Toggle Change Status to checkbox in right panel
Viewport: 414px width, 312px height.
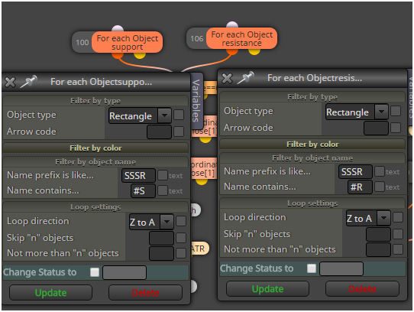tap(312, 268)
